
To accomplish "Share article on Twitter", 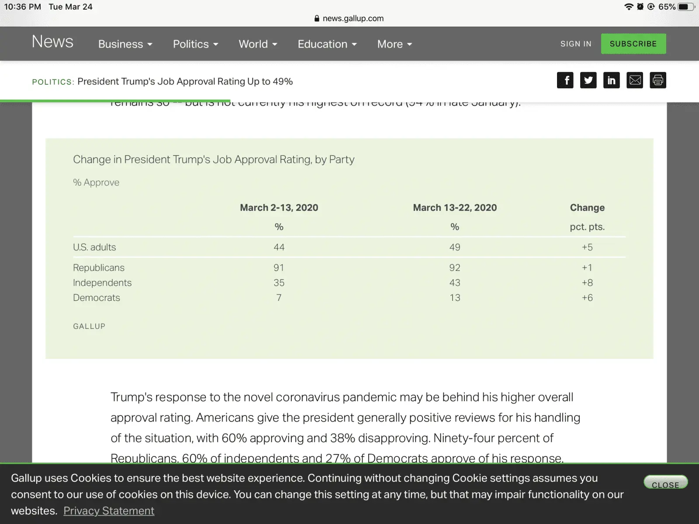I will point(588,80).
